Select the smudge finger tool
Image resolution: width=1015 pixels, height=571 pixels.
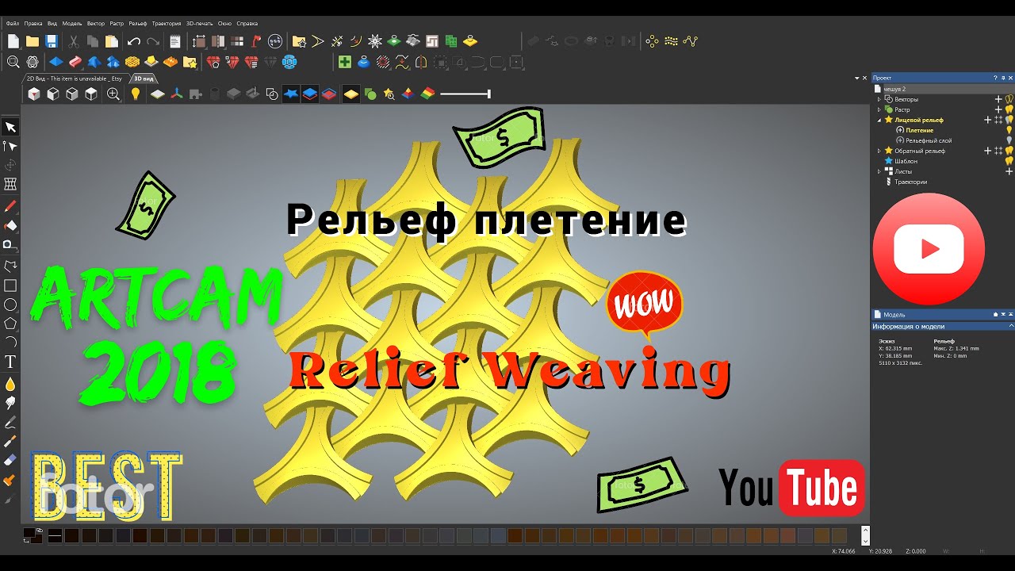[10, 403]
